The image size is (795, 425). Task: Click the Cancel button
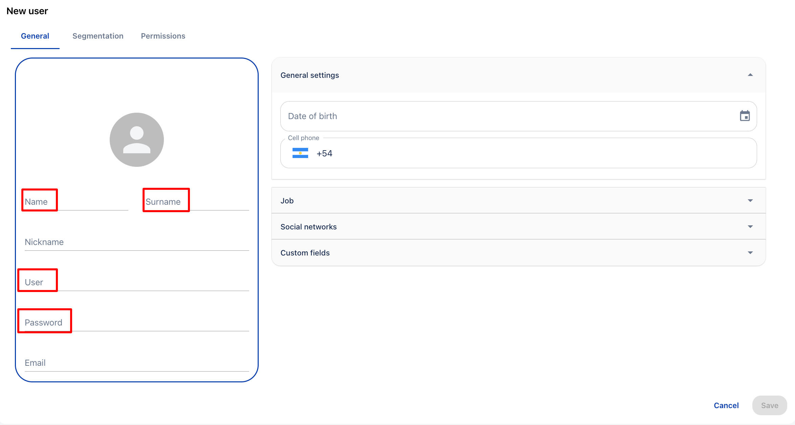(x=726, y=405)
